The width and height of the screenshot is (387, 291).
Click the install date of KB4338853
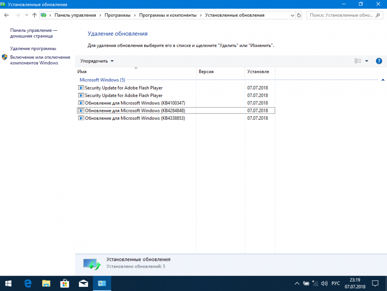pos(257,118)
